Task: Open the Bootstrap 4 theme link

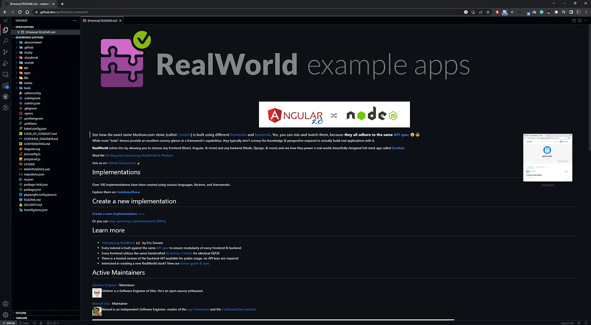Action: pyautogui.click(x=179, y=253)
